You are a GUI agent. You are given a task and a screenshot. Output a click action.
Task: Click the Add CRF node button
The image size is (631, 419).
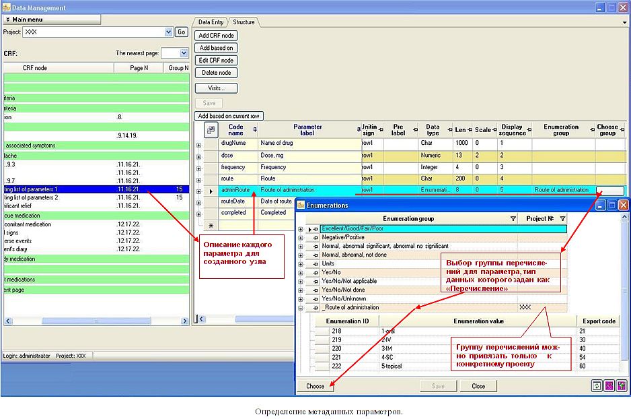point(215,34)
